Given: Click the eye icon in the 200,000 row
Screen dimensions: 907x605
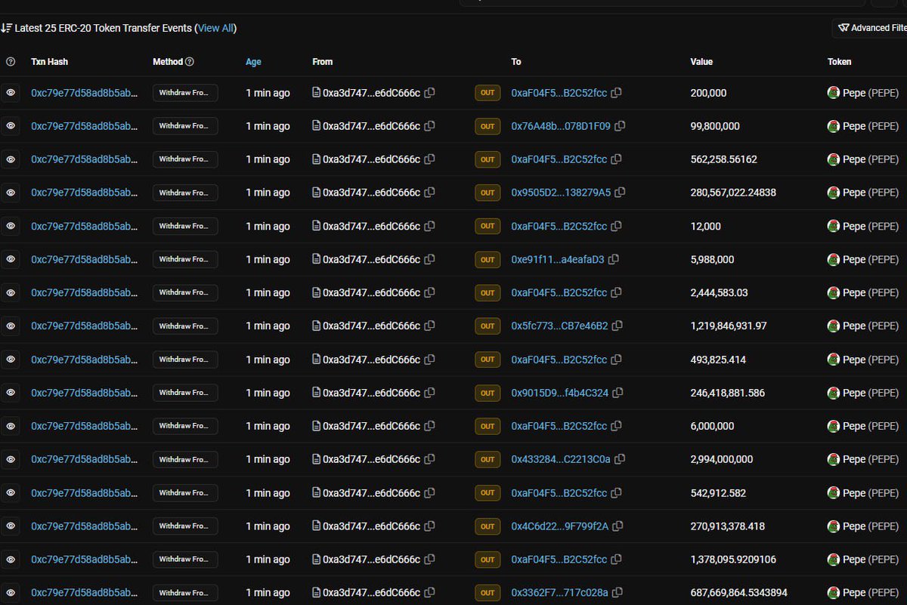Looking at the screenshot, I should [x=11, y=93].
